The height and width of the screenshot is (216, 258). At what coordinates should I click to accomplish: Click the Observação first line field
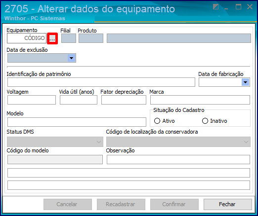(x=178, y=160)
